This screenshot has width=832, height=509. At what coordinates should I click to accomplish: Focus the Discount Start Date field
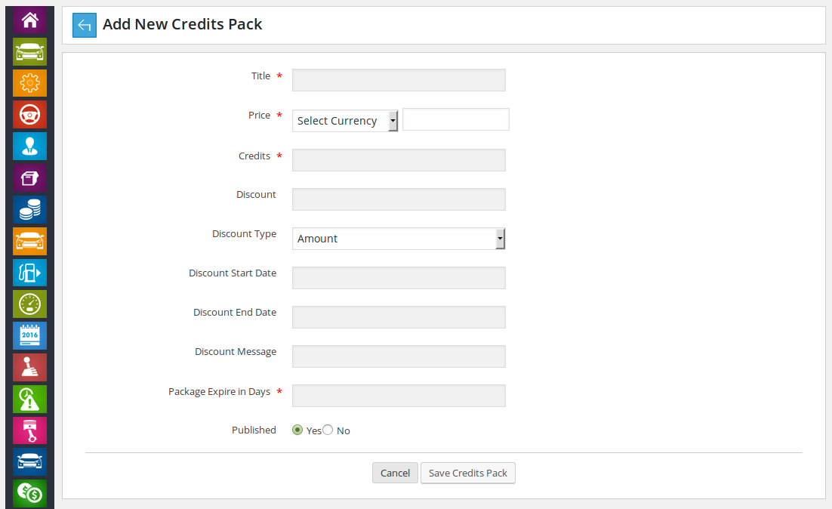point(399,278)
